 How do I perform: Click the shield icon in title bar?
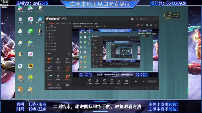pyautogui.click(x=137, y=19)
